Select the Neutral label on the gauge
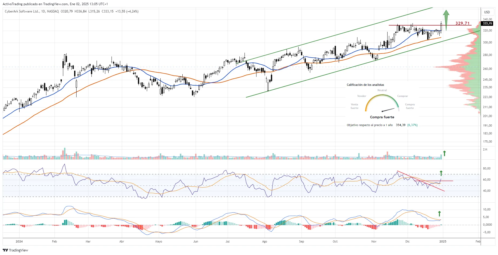The height and width of the screenshot is (255, 498). 382,90
